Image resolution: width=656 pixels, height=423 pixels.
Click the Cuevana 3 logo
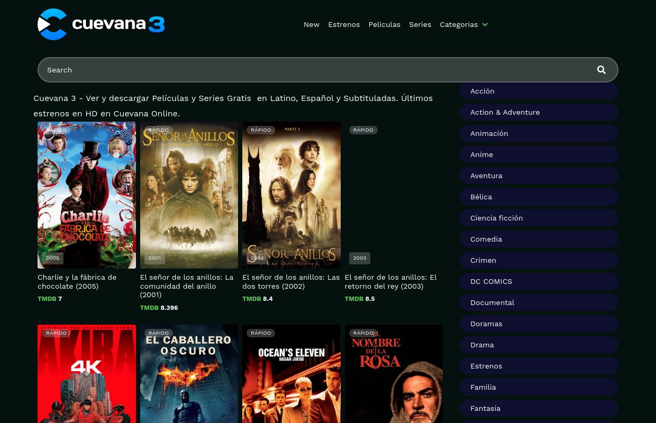click(x=101, y=24)
